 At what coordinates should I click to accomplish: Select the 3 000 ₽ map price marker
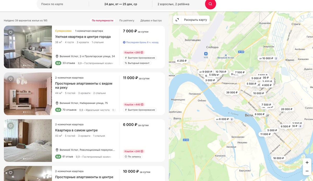click(x=210, y=80)
